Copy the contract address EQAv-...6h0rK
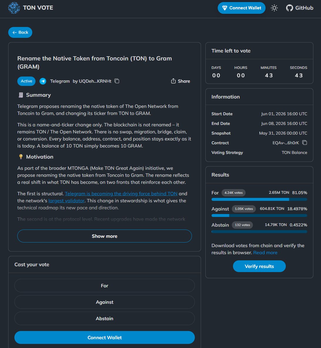Viewport: 321px width, 348px height. click(x=305, y=143)
